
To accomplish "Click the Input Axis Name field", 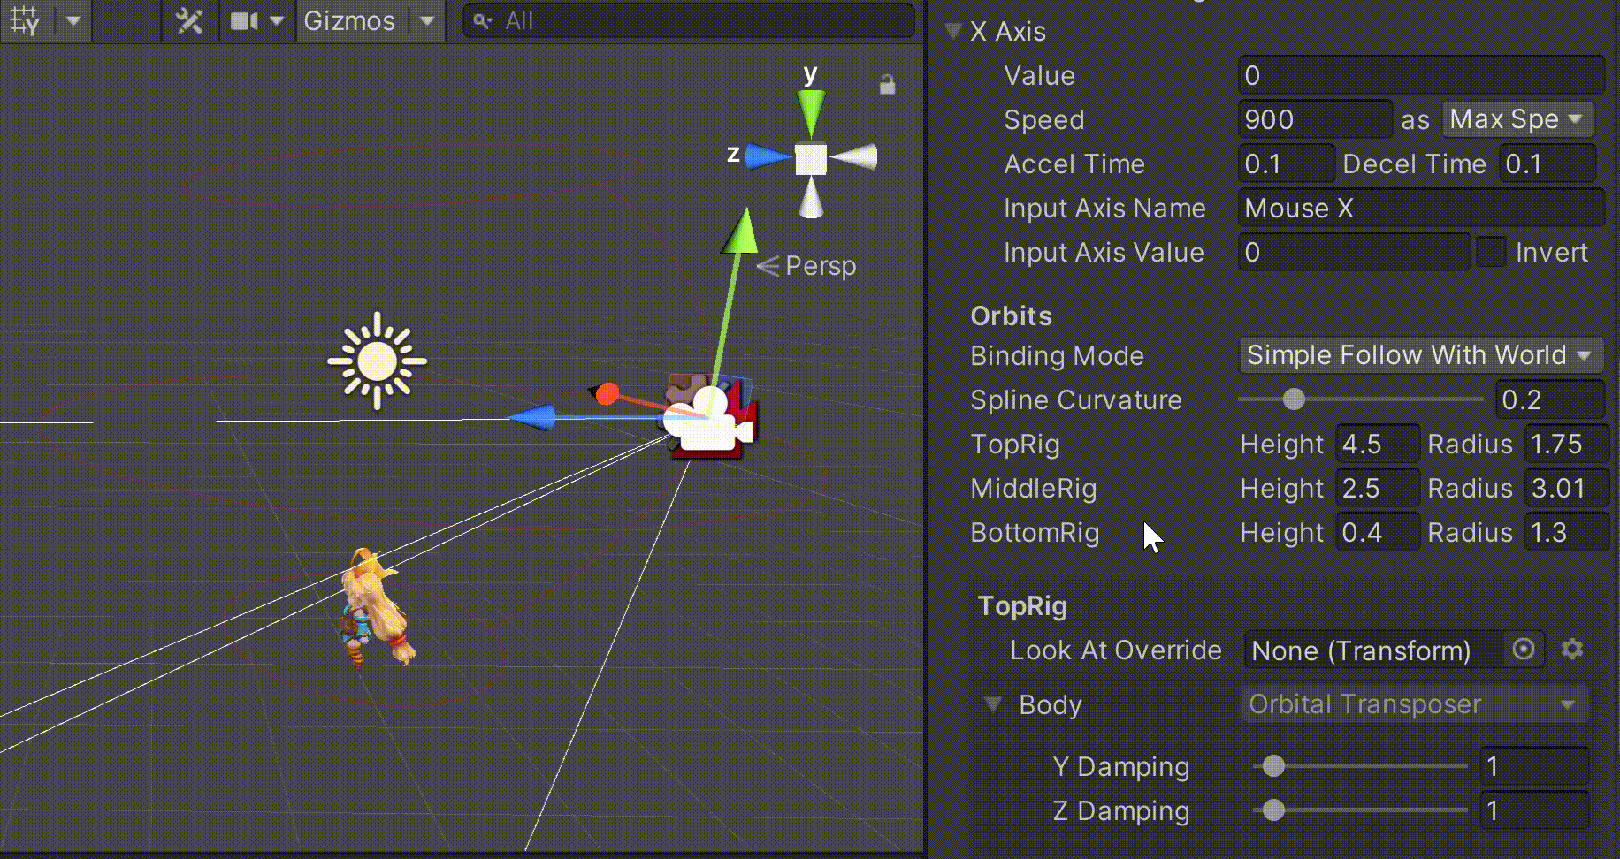I will tap(1420, 208).
